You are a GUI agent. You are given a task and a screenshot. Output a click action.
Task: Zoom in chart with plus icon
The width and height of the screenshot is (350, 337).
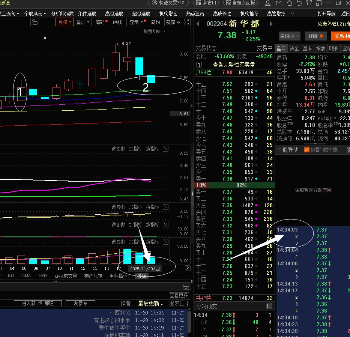pos(43,23)
